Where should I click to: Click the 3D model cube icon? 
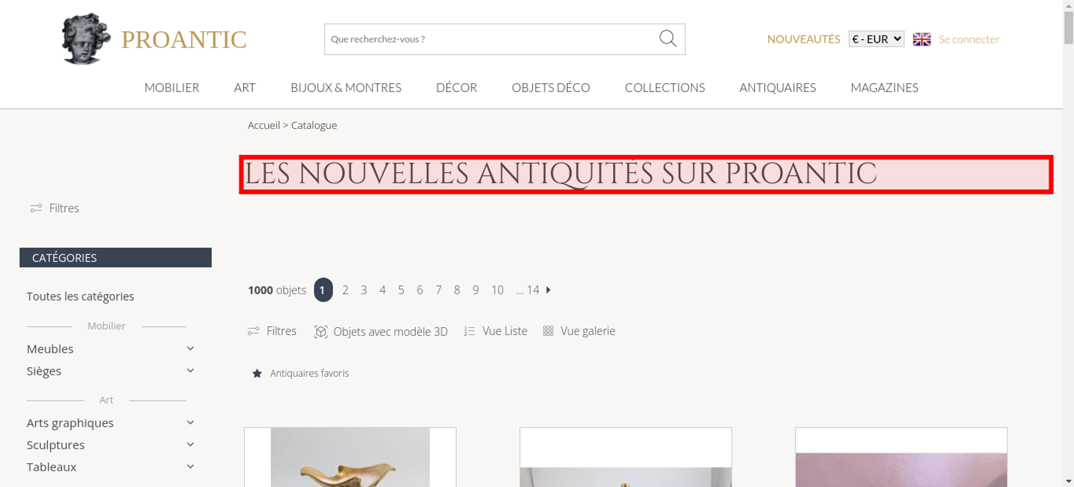(321, 331)
